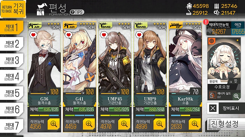Click the manpower resource icon
Viewport: 245px width, 137px height.
(x=189, y=6)
